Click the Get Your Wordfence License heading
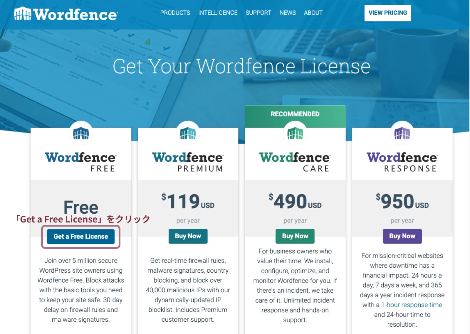Viewport: 470px width, 334px height. 241,66
